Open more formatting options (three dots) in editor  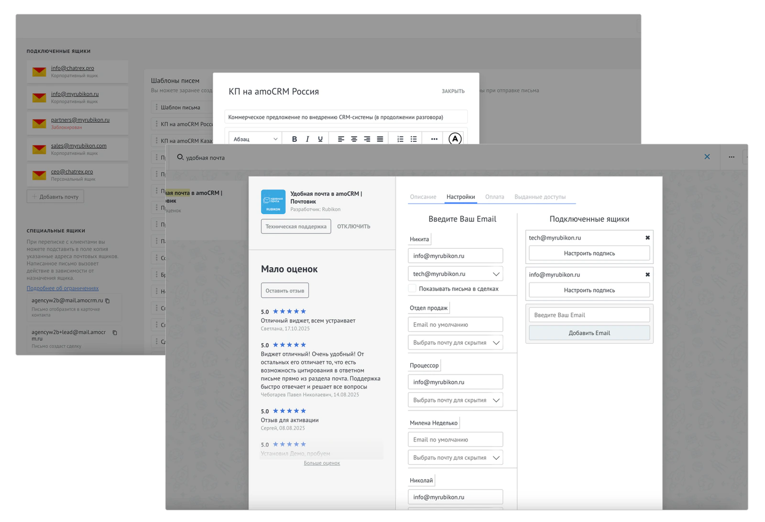[434, 139]
